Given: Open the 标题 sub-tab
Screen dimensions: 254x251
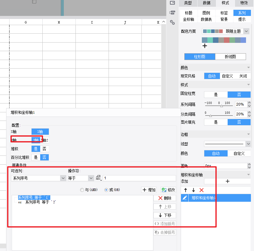Looking at the screenshot, I should (189, 13).
